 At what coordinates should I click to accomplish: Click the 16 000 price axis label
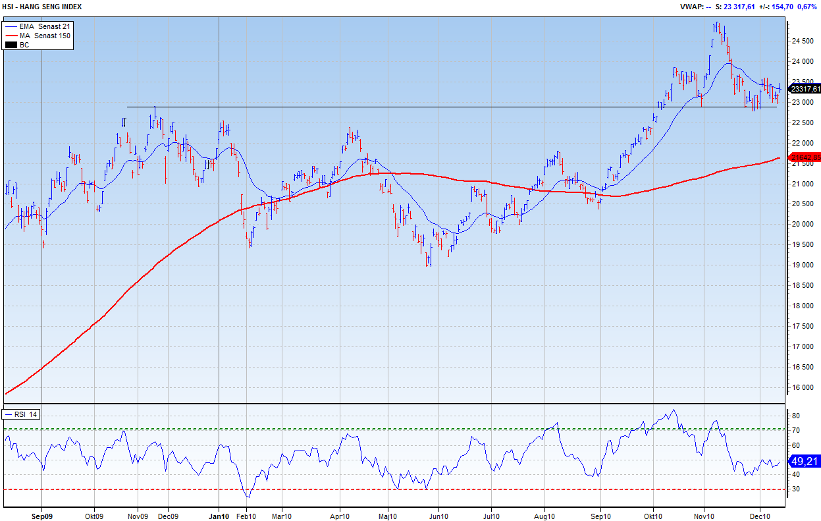click(x=803, y=387)
